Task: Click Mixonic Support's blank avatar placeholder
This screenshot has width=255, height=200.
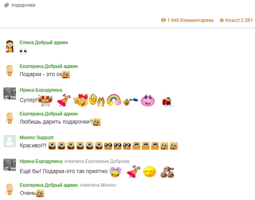Action: pos(10,141)
